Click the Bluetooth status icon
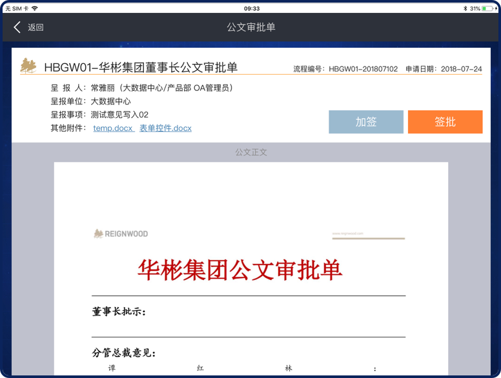The width and height of the screenshot is (501, 378). pyautogui.click(x=465, y=8)
